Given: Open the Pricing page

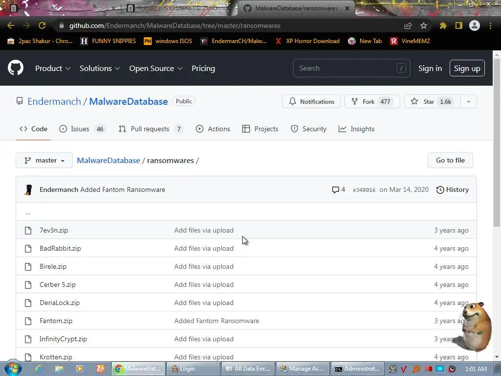Looking at the screenshot, I should pyautogui.click(x=203, y=68).
